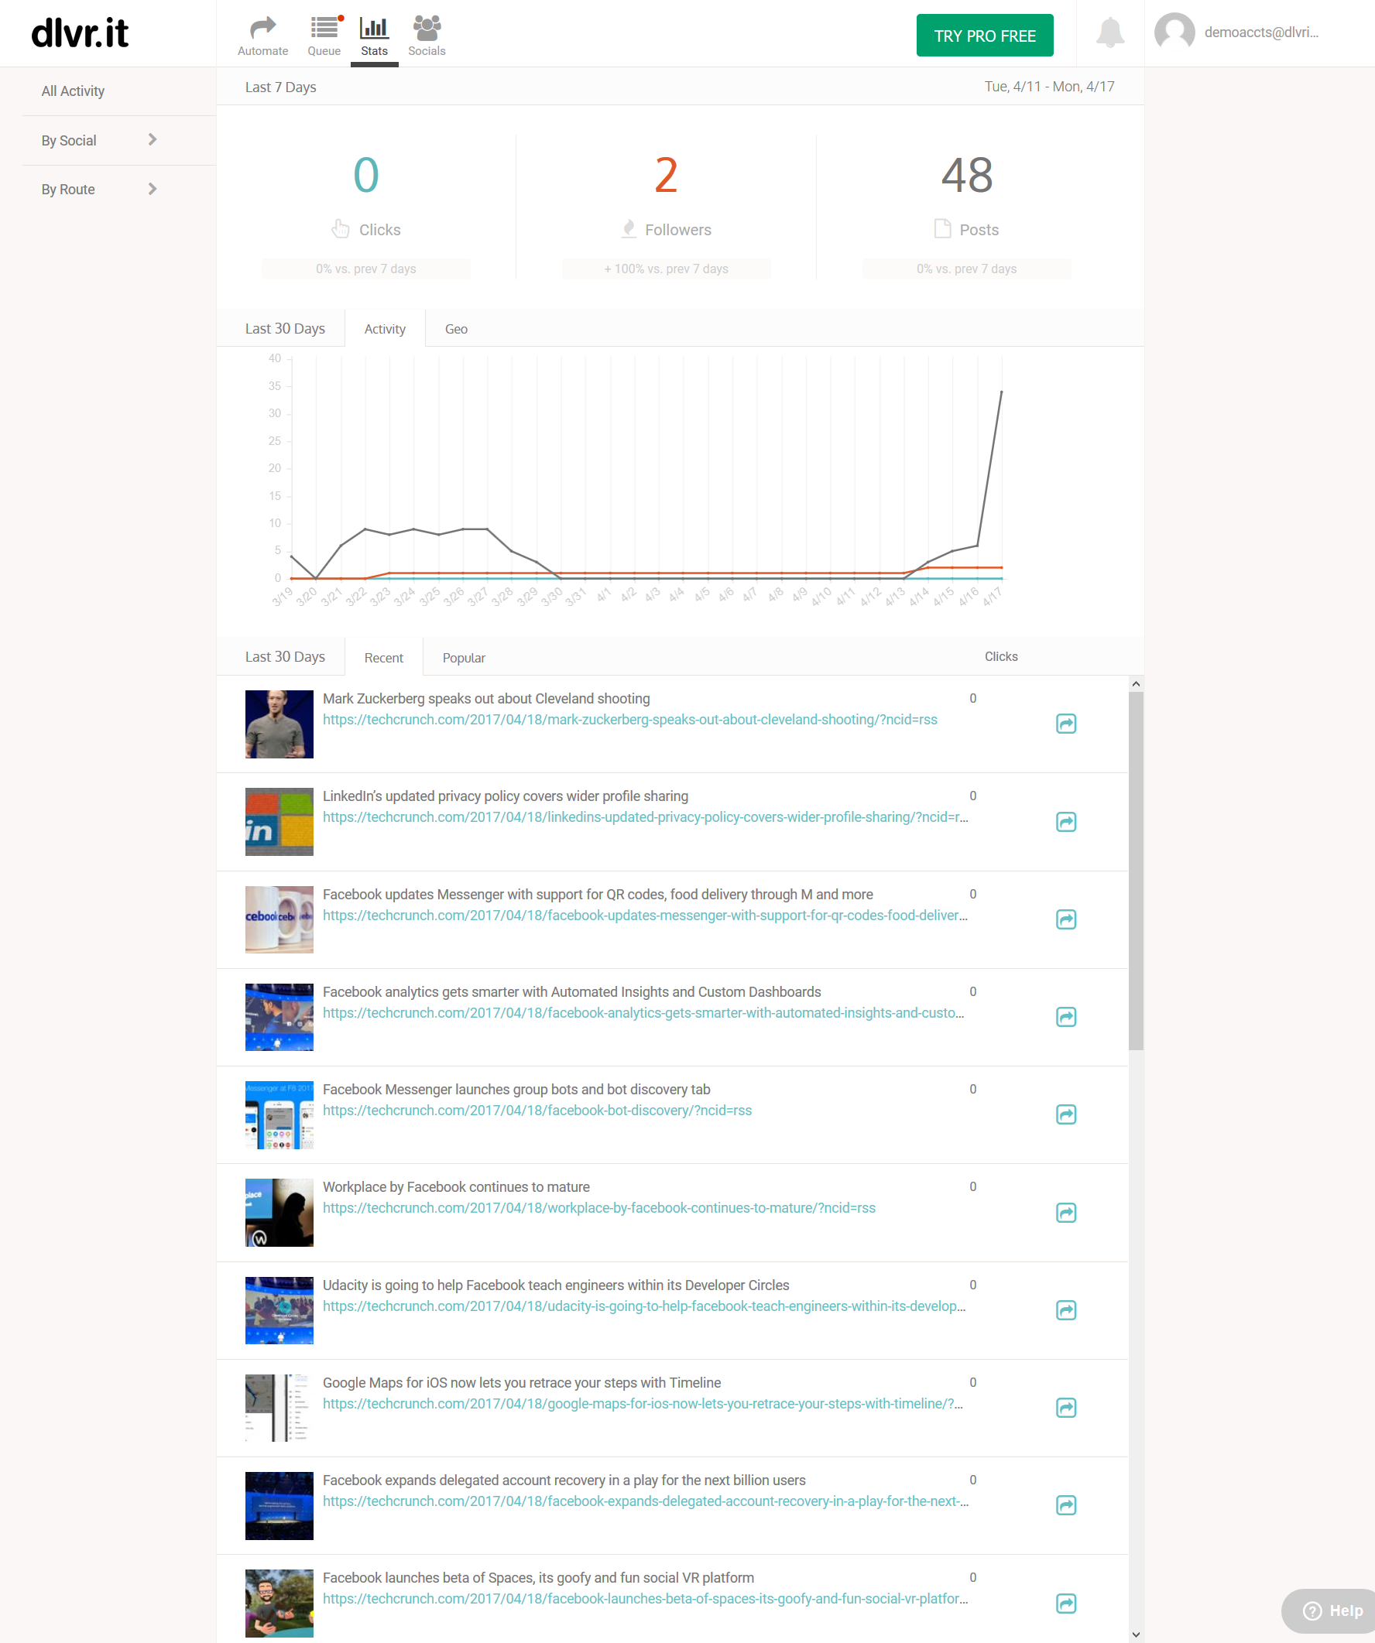Image resolution: width=1375 pixels, height=1643 pixels.
Task: Click share icon for LinkedIn privacy policy post
Action: tap(1065, 822)
